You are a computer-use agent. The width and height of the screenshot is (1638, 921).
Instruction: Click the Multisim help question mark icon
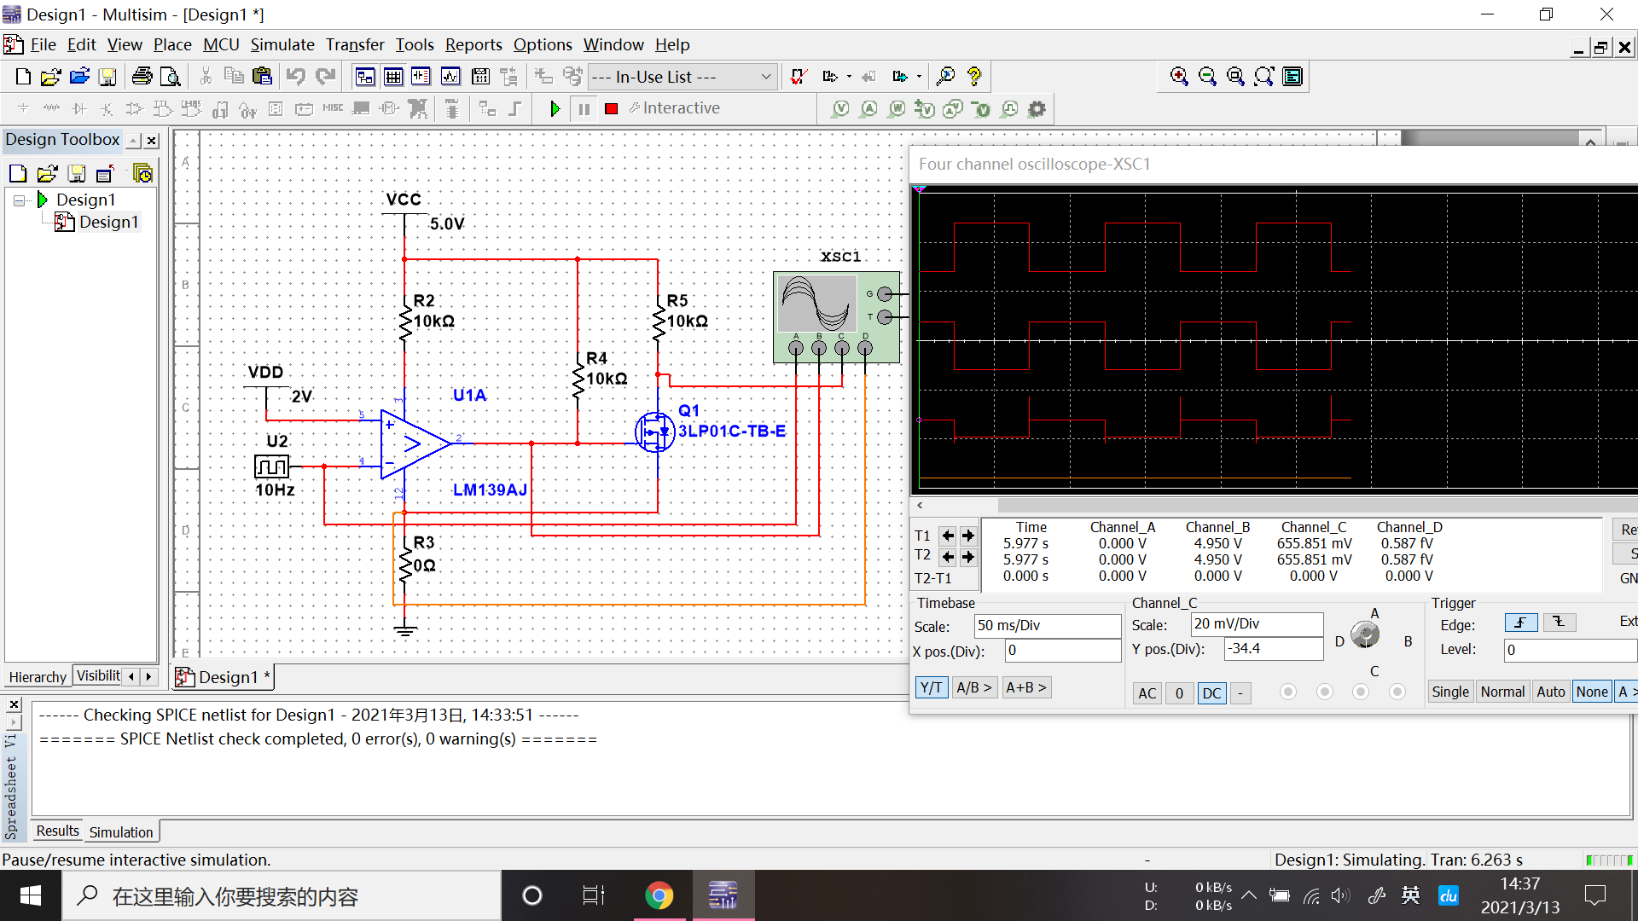tap(974, 77)
